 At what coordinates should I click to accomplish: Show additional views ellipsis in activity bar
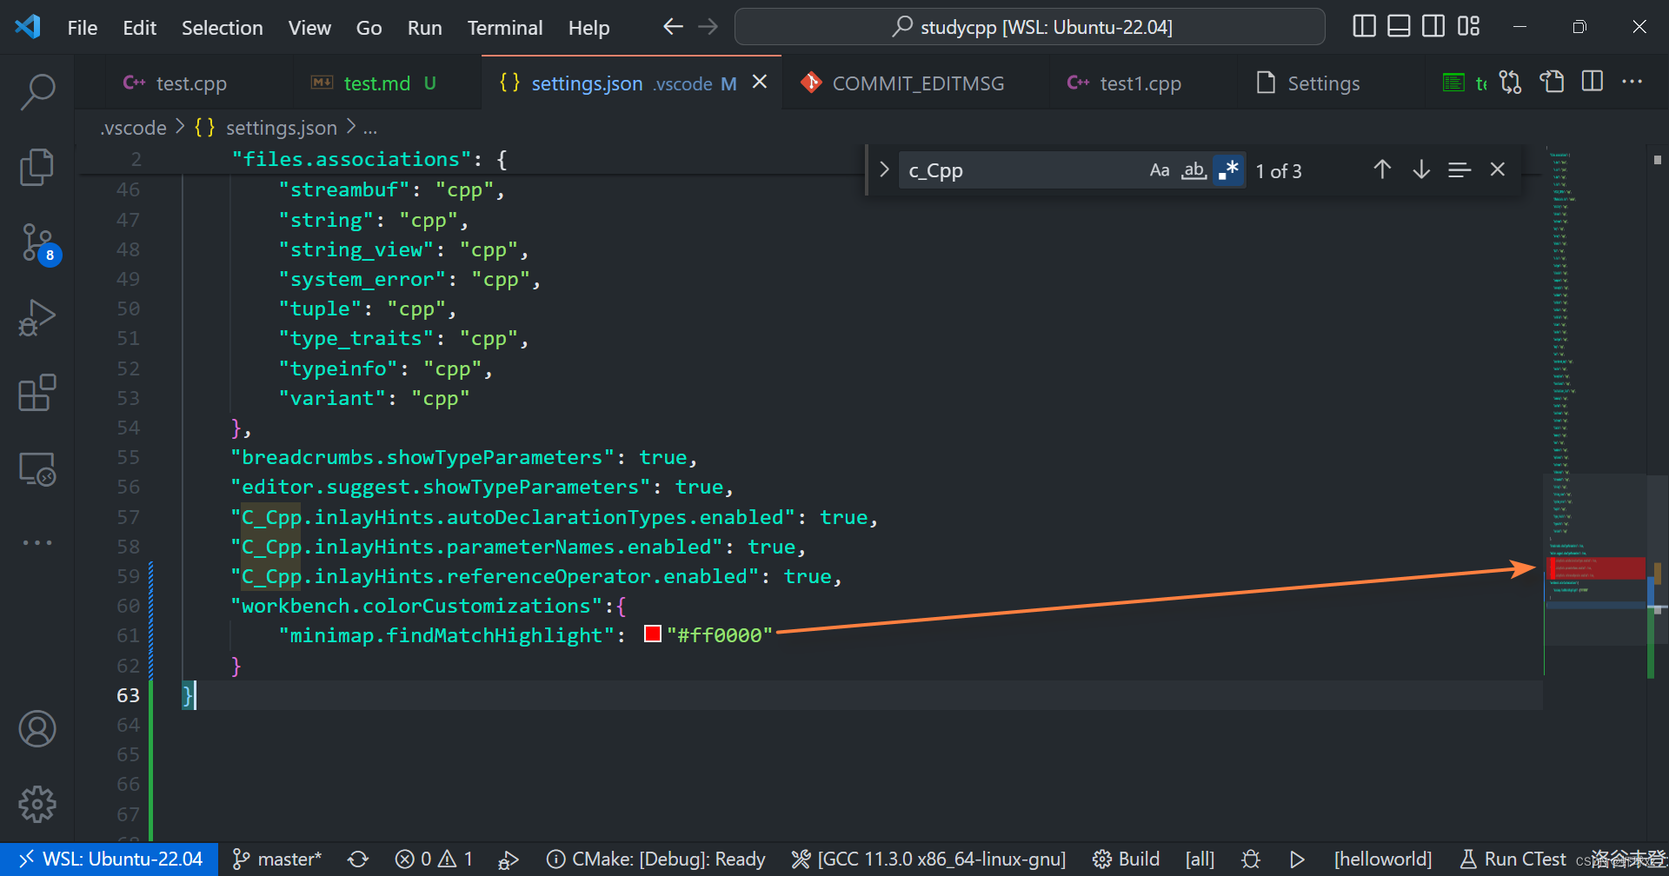(x=37, y=542)
